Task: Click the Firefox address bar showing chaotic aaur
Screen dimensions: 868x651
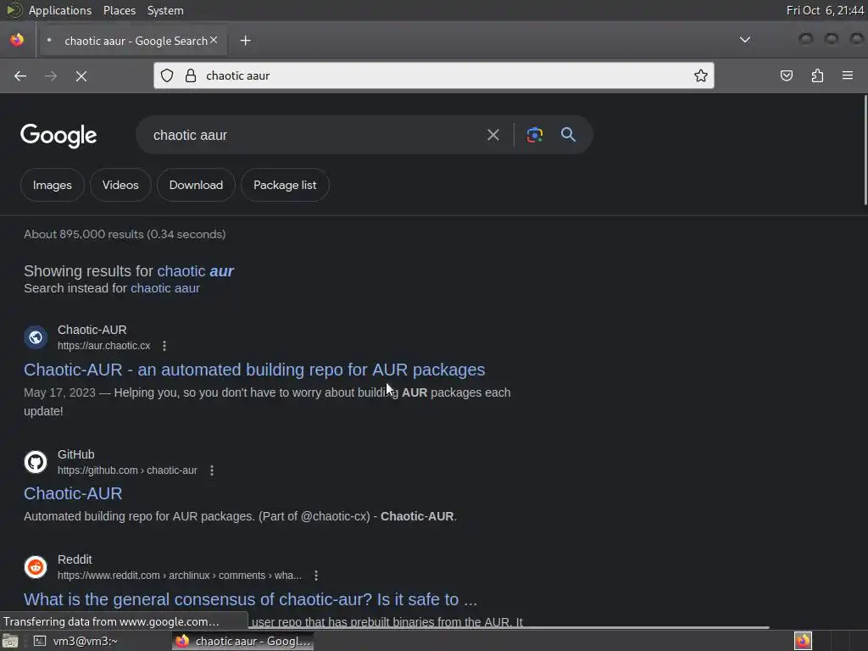Action: (433, 75)
